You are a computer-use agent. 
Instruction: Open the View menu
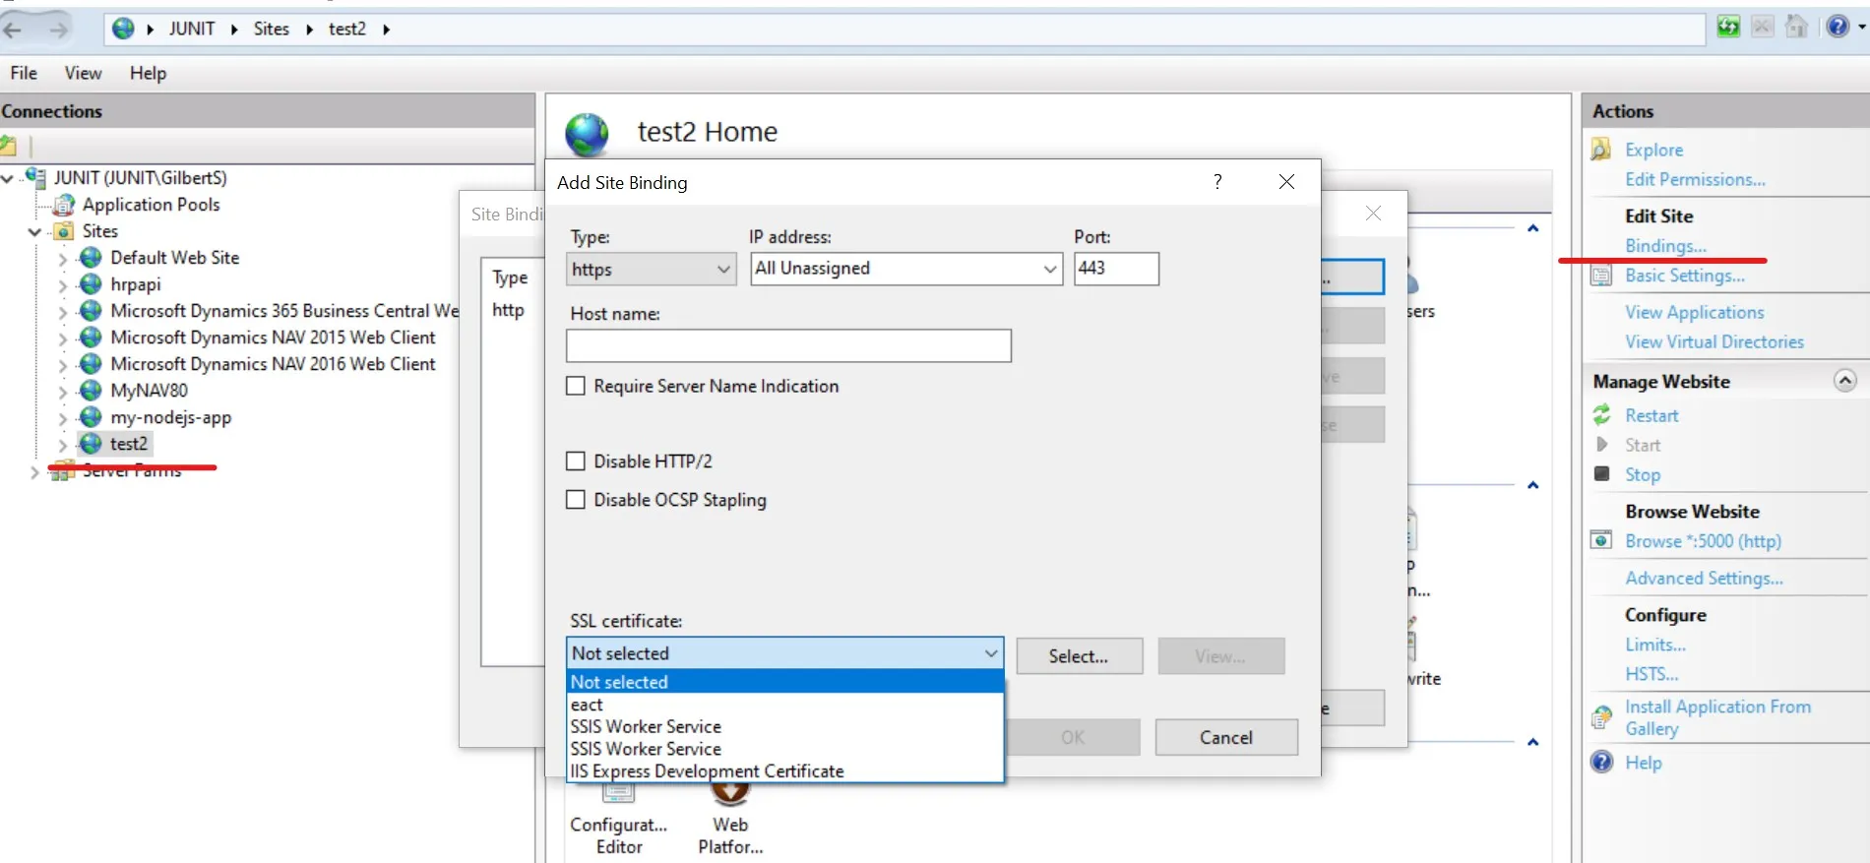click(x=83, y=73)
